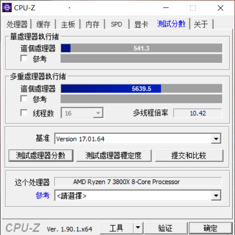
Task: Select the 内存 tab
Action: point(93,24)
